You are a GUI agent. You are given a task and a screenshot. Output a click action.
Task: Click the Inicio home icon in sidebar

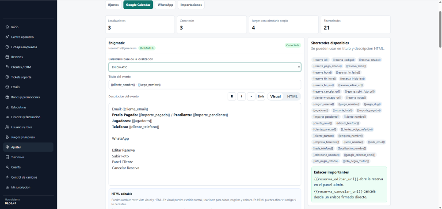(x=8, y=27)
